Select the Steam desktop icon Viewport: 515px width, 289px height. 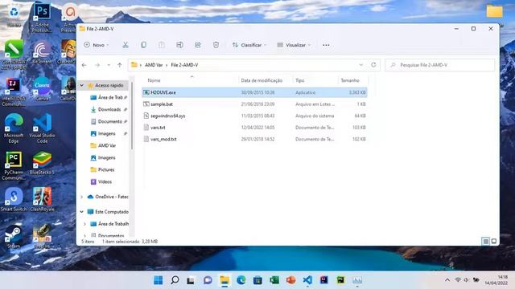14,236
